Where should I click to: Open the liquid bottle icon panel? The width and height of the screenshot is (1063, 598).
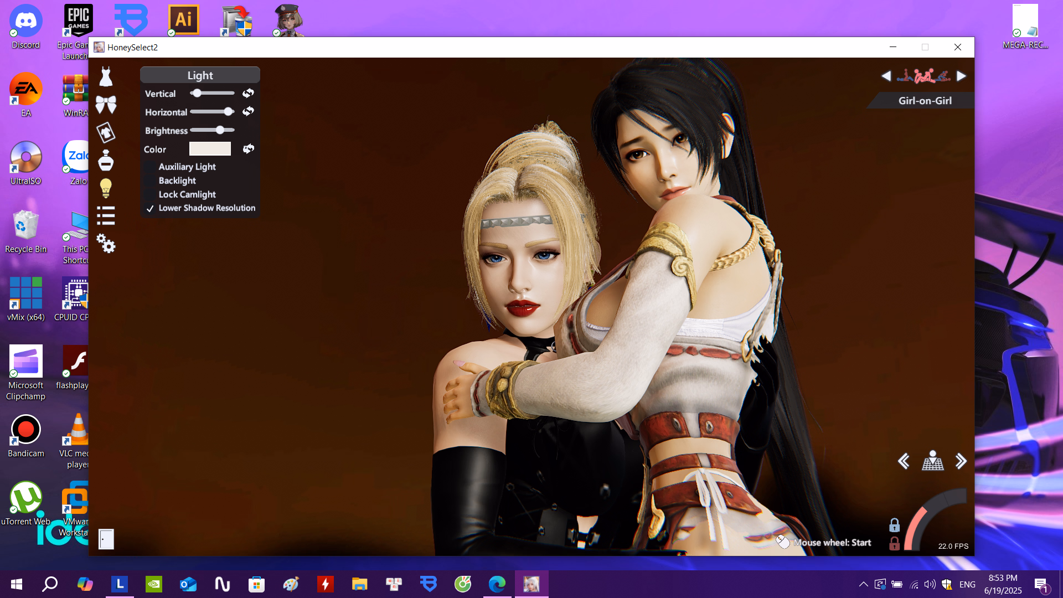click(x=106, y=160)
